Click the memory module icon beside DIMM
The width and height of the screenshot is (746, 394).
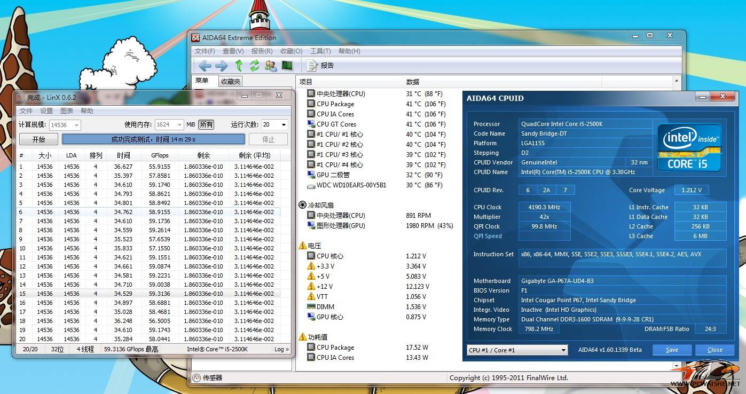[311, 307]
